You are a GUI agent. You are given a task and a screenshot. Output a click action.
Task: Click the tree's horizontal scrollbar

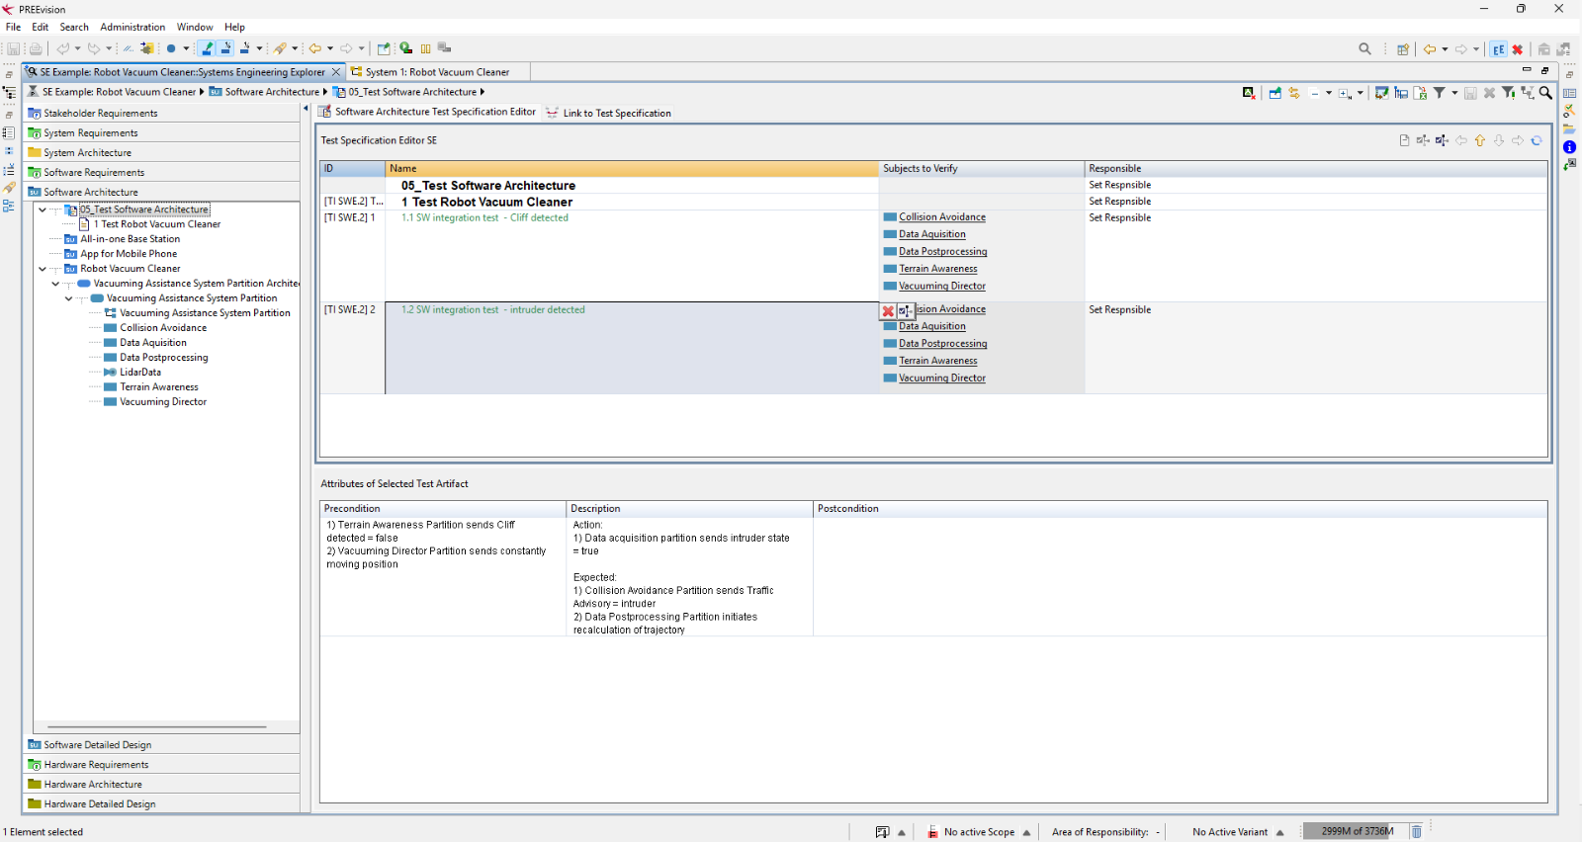tap(157, 726)
